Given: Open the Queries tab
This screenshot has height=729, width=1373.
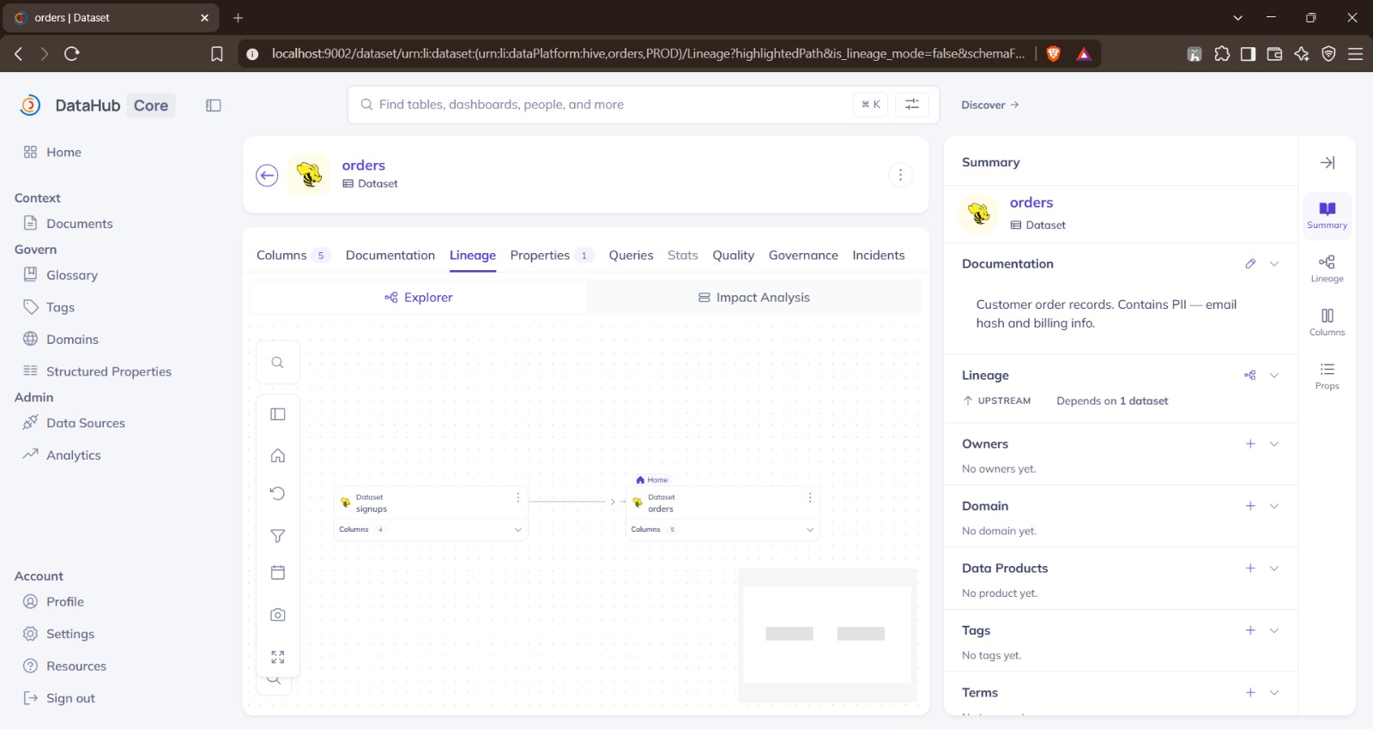Looking at the screenshot, I should (631, 256).
